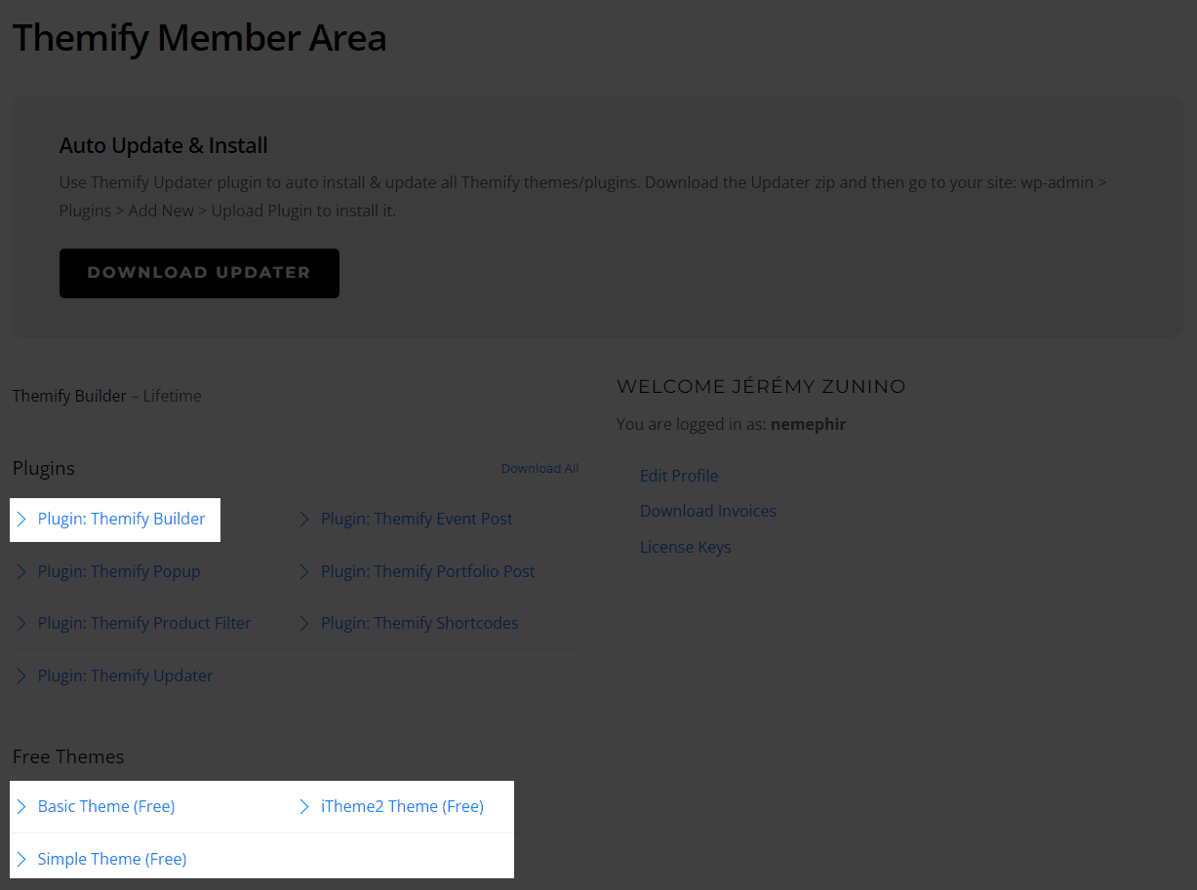Image resolution: width=1197 pixels, height=890 pixels.
Task: Click the chevron before Themify Portfolio Post
Action: 304,571
